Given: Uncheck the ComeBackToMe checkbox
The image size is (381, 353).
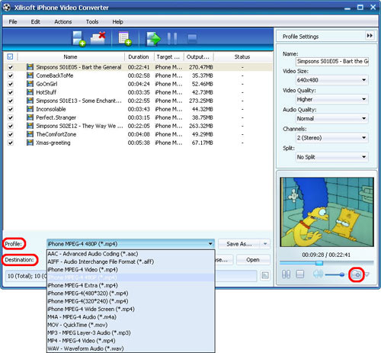Looking at the screenshot, I should [x=11, y=75].
